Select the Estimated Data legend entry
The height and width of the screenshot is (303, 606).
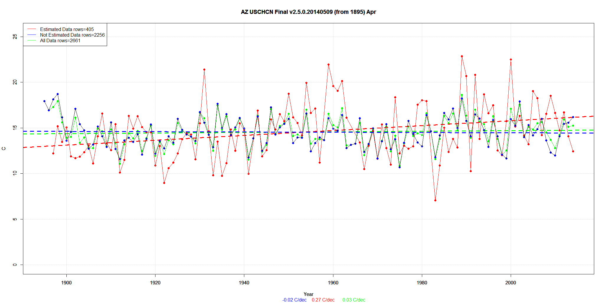67,29
